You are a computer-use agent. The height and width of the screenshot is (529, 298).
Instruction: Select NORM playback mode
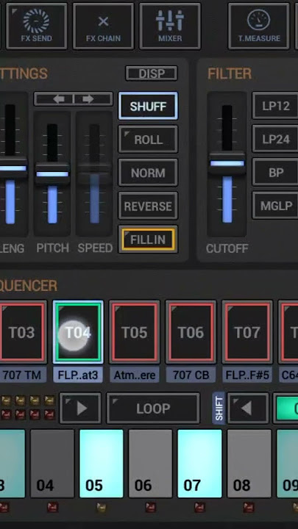click(148, 173)
